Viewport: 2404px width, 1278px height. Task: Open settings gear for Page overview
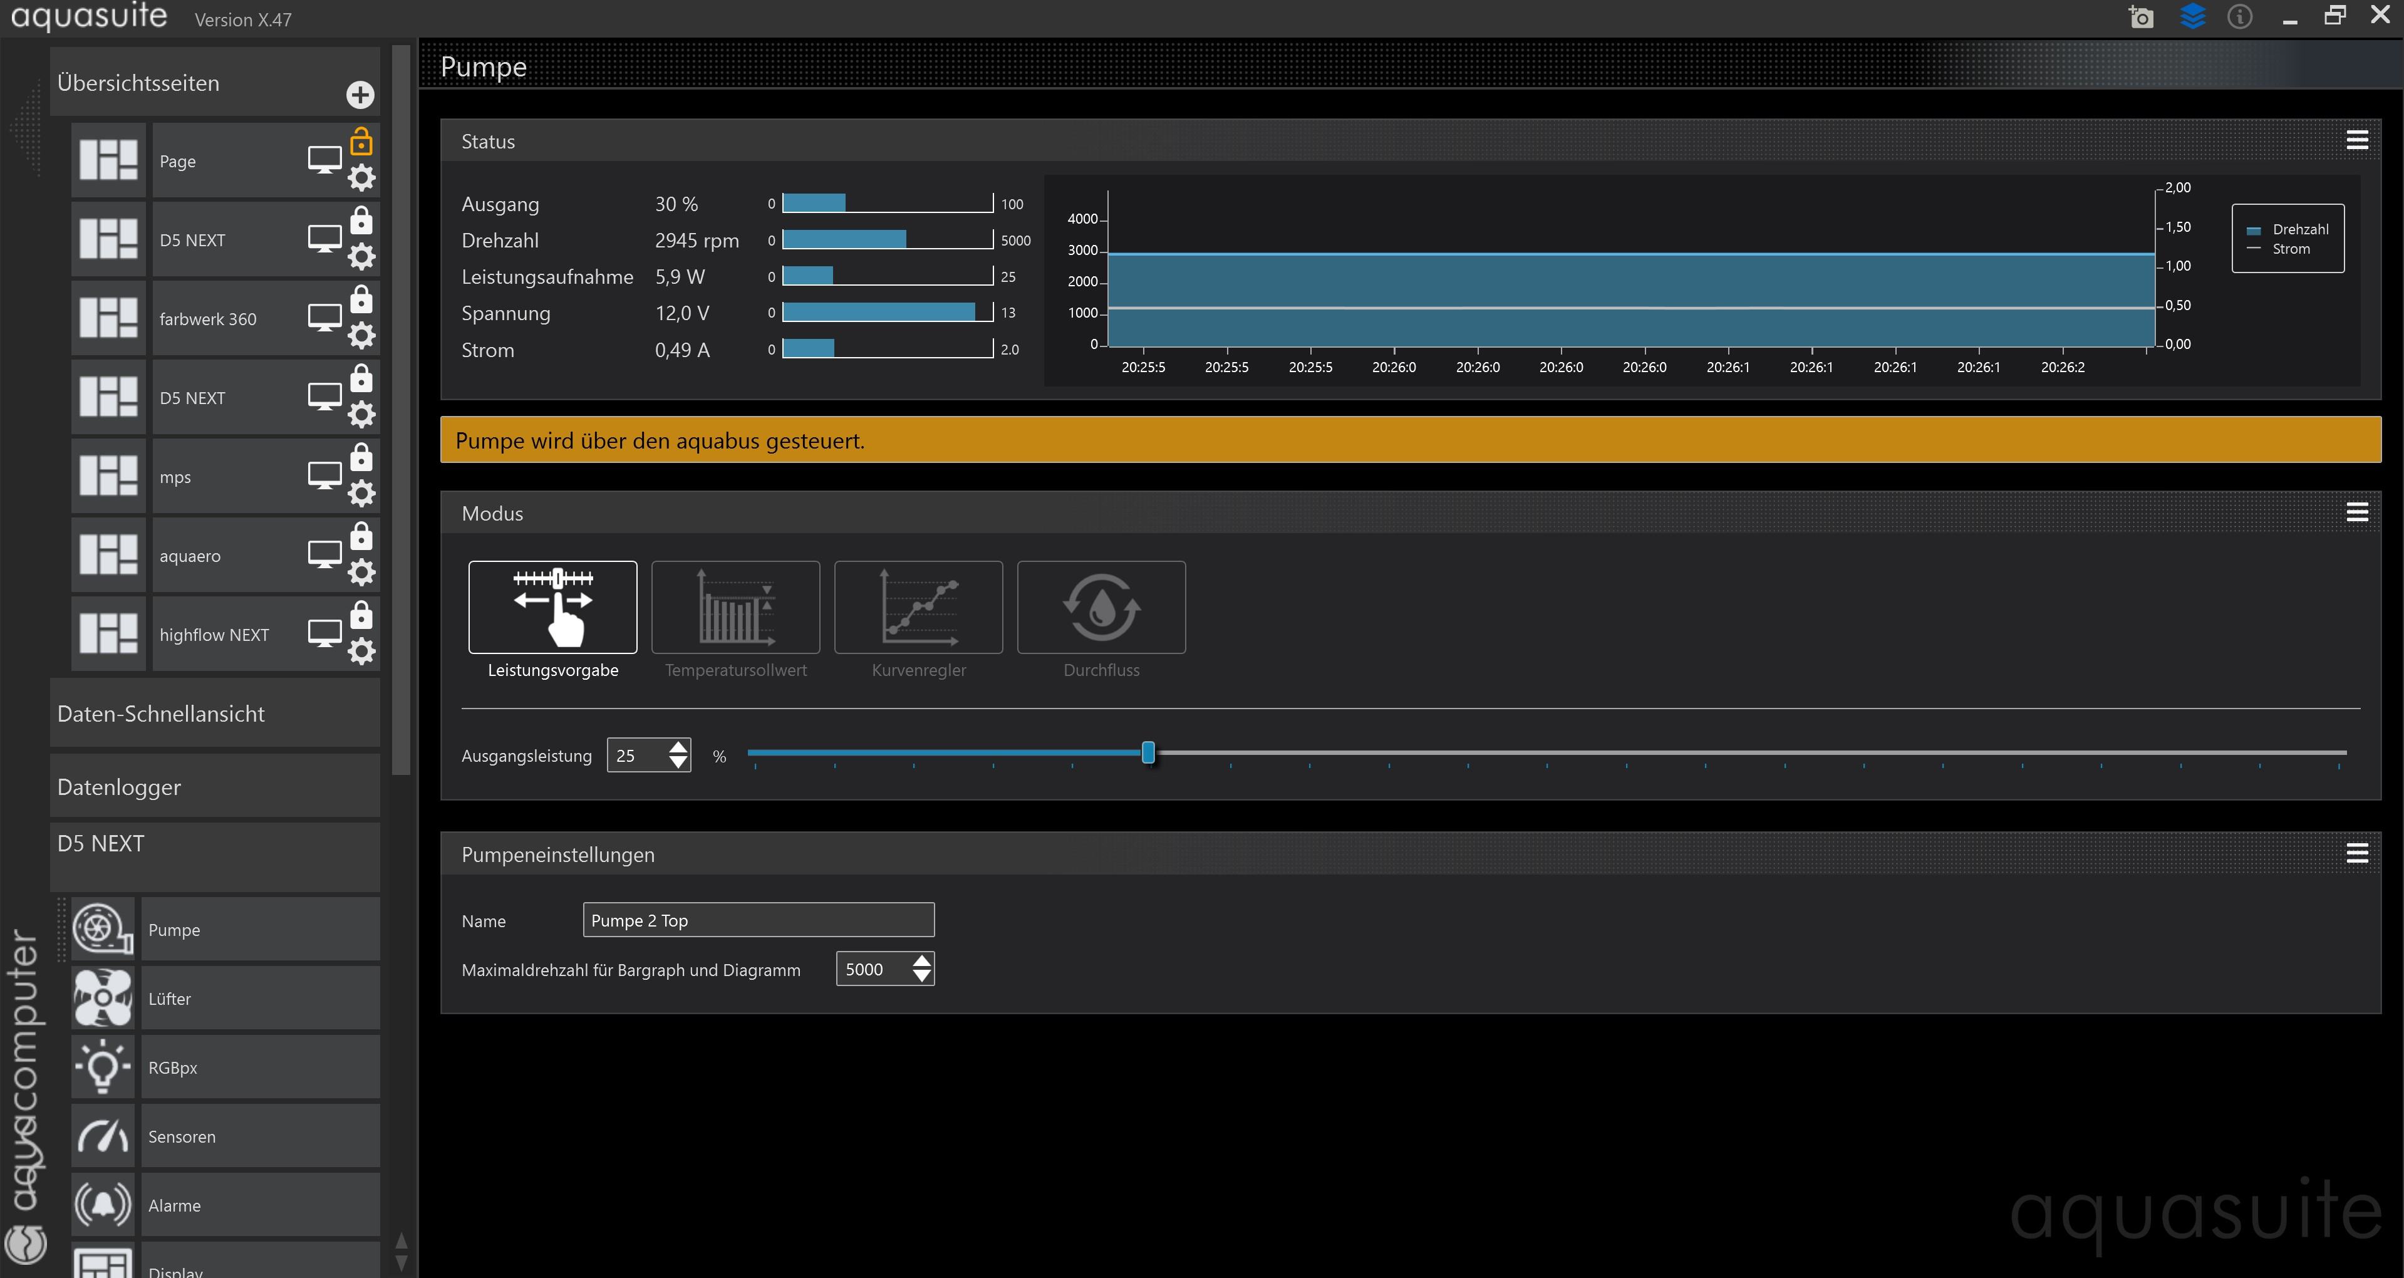361,177
